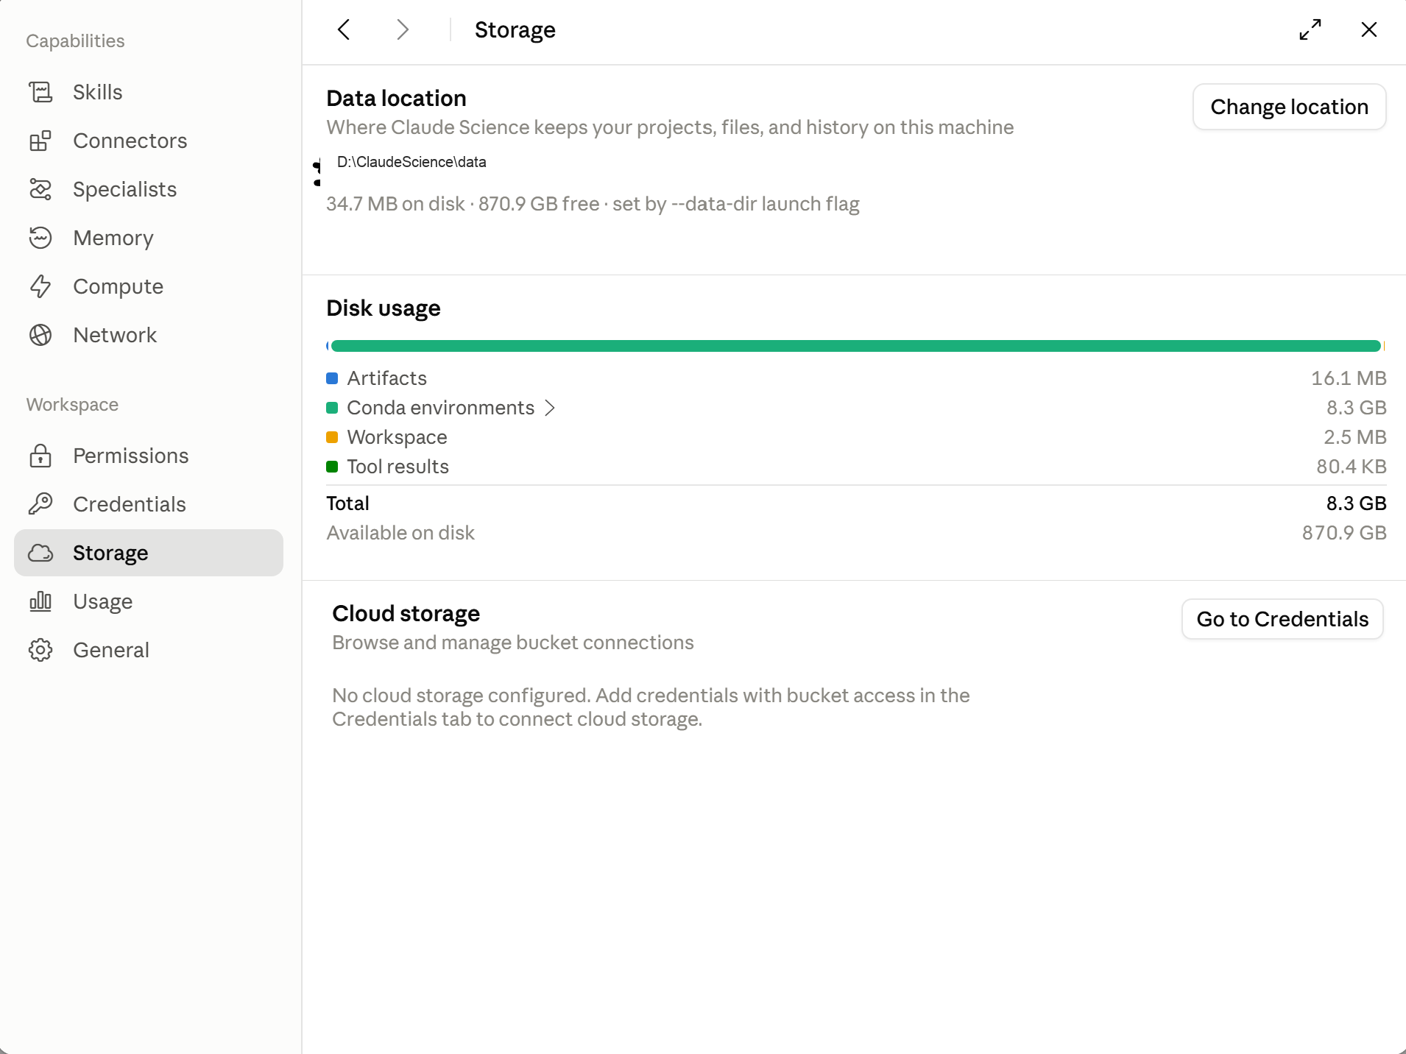Click the Total row label
Image resolution: width=1406 pixels, height=1054 pixels.
click(x=347, y=503)
